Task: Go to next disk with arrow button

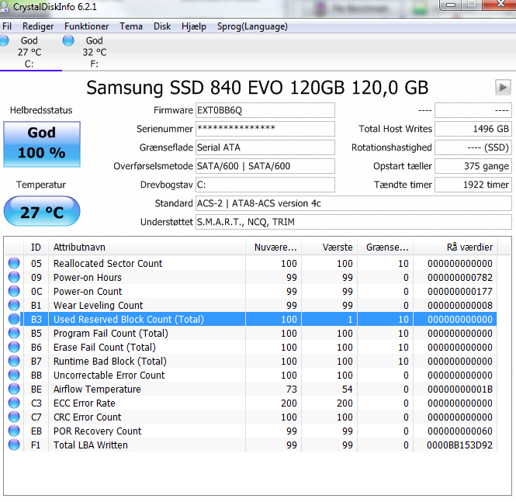Action: click(503, 88)
